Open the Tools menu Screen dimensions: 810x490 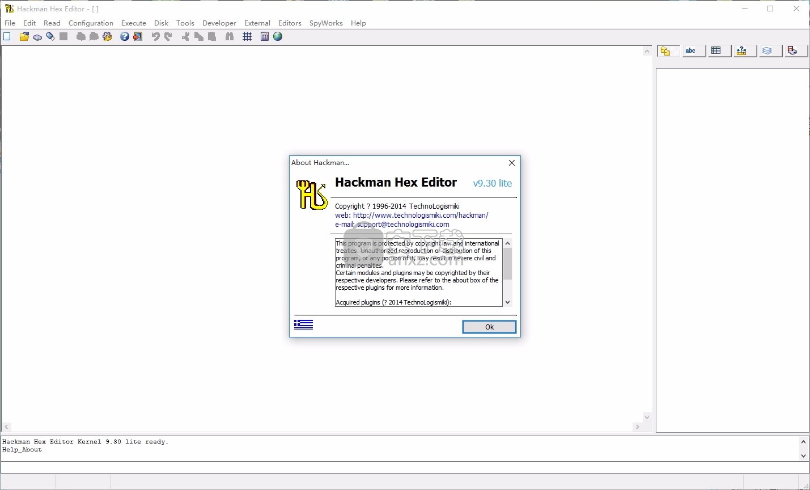pyautogui.click(x=185, y=23)
